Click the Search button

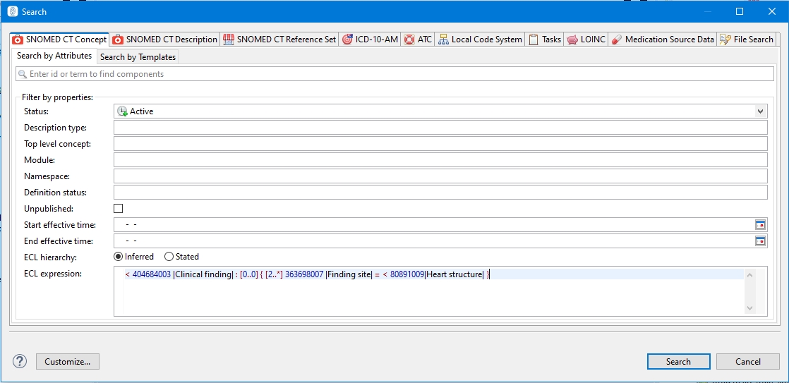[x=678, y=361]
